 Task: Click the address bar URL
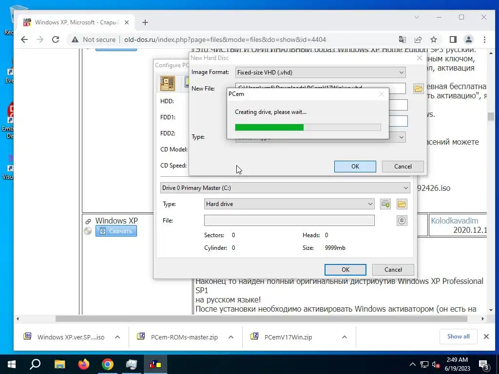[x=225, y=39]
